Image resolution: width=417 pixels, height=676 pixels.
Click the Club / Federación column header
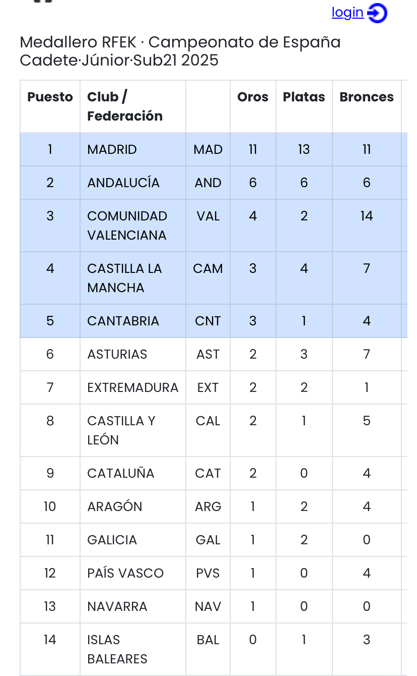pyautogui.click(x=124, y=106)
